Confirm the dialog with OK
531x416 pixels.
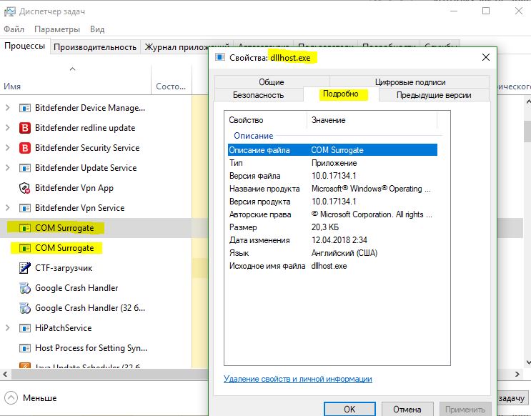349,410
